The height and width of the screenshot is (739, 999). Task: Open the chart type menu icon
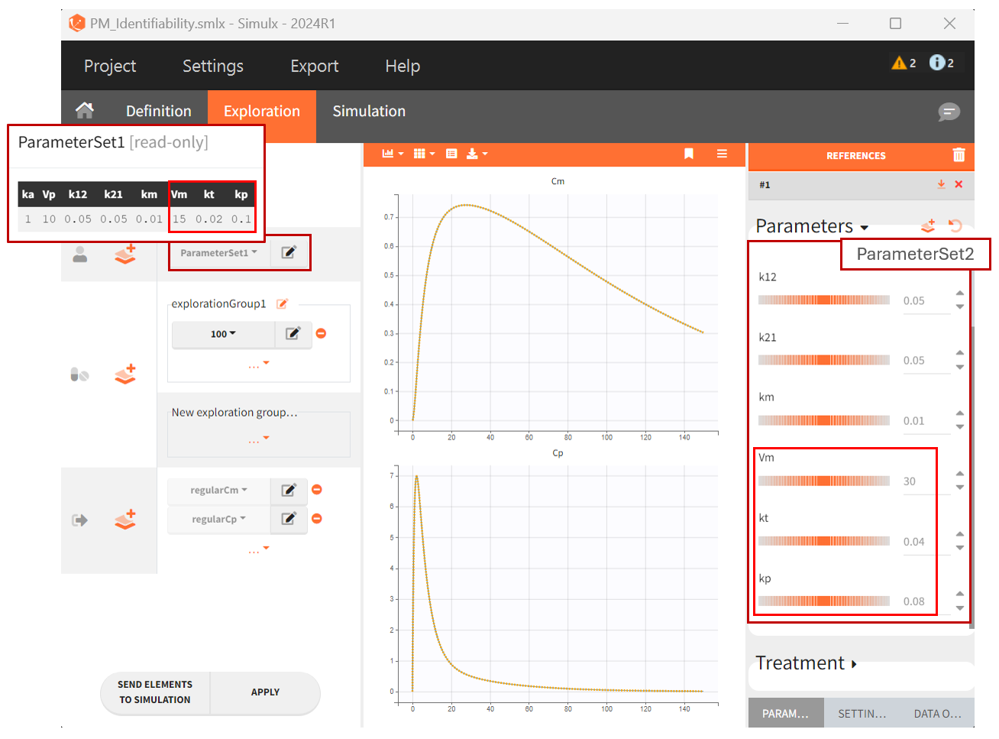(x=393, y=154)
